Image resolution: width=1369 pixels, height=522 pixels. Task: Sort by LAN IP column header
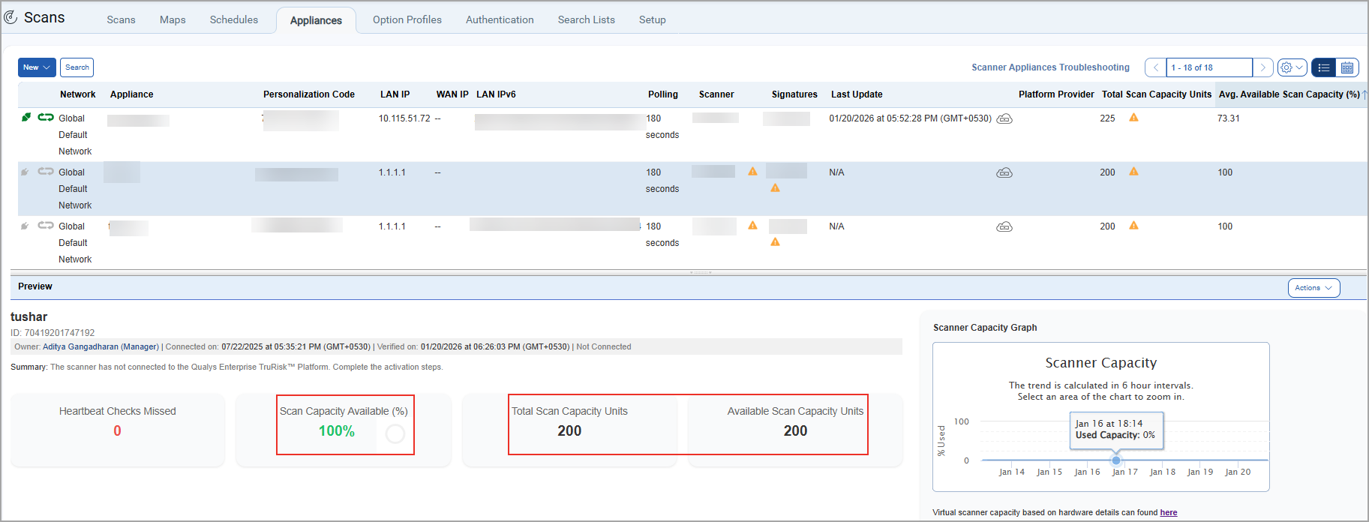[395, 94]
